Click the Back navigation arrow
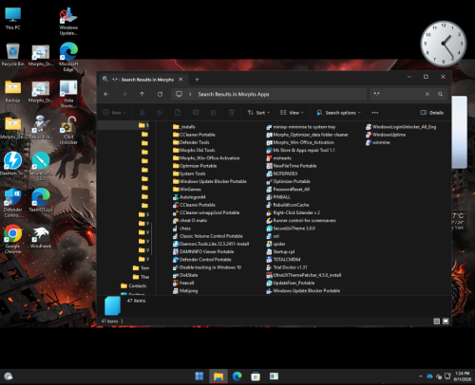Viewport: 475px width, 385px height. [106, 94]
